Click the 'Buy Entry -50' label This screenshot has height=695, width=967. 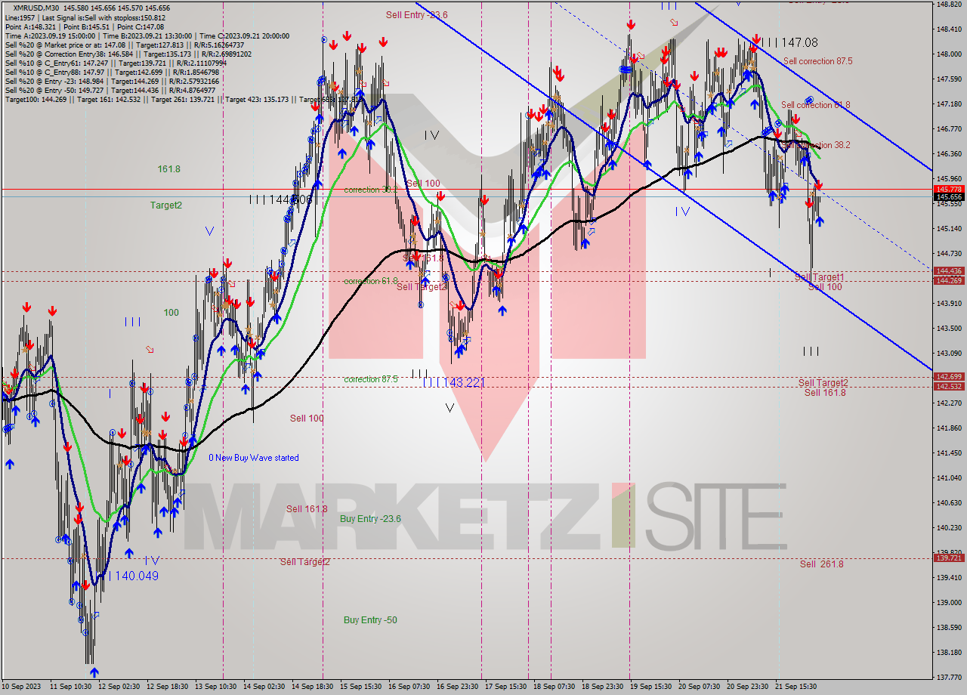tap(370, 620)
